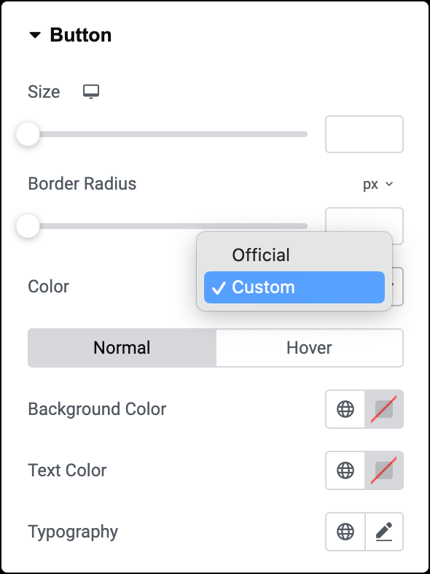The image size is (430, 574).
Task: Click the desktop responsive icon beside Size
Action: [x=90, y=91]
